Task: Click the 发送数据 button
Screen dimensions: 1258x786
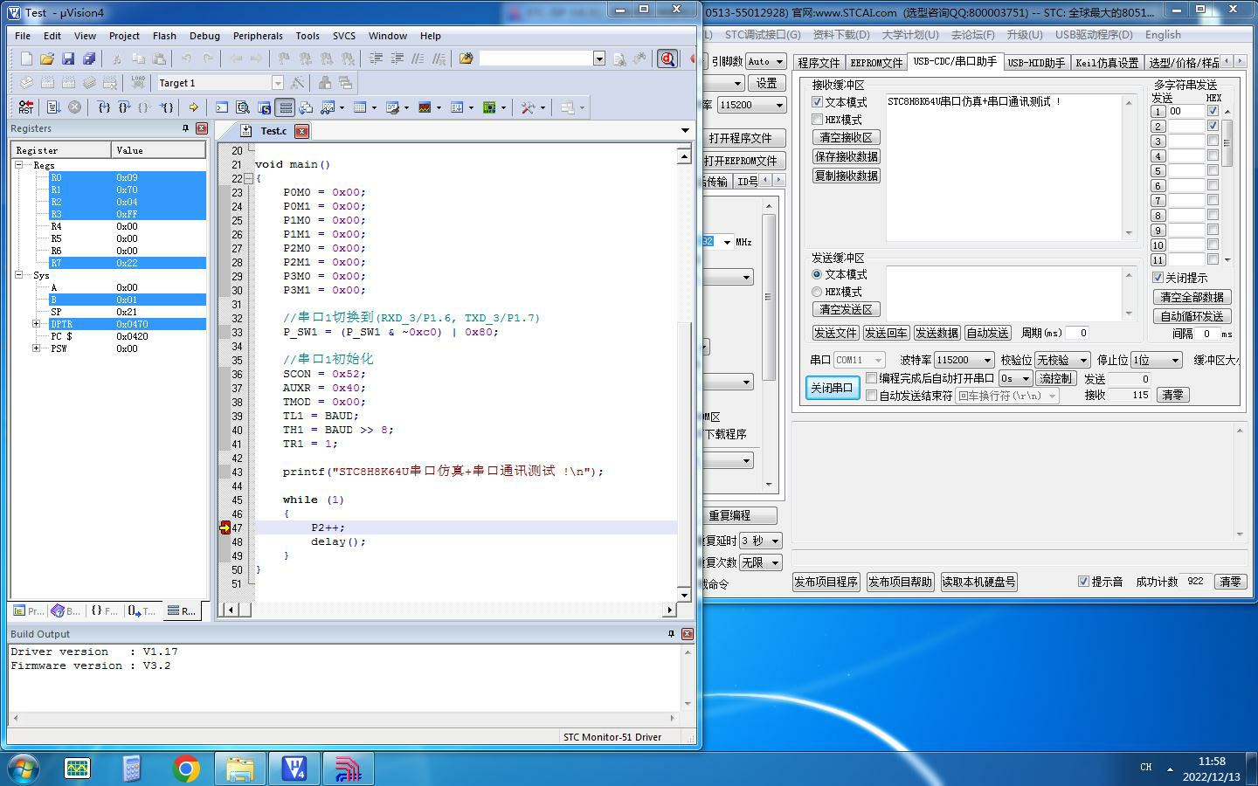Action: pos(937,333)
